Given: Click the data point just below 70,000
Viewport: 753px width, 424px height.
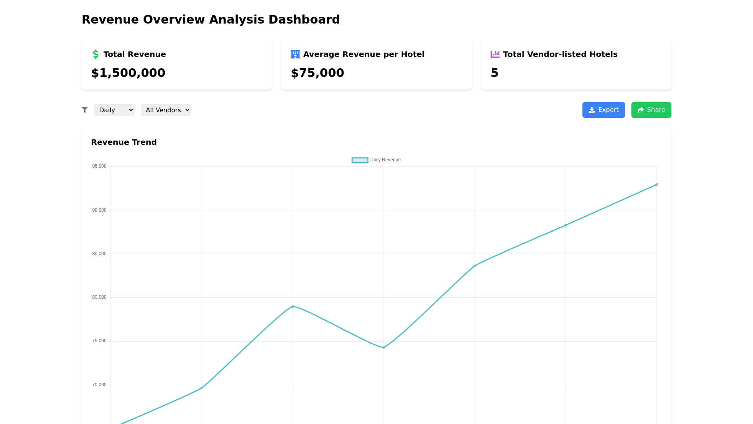Looking at the screenshot, I should (x=202, y=388).
